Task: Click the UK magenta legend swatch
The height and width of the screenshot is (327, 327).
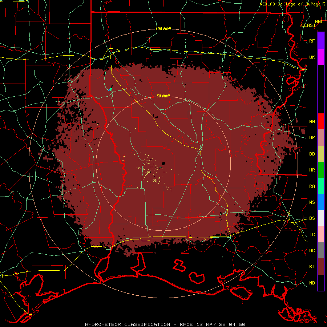Action: (x=321, y=57)
